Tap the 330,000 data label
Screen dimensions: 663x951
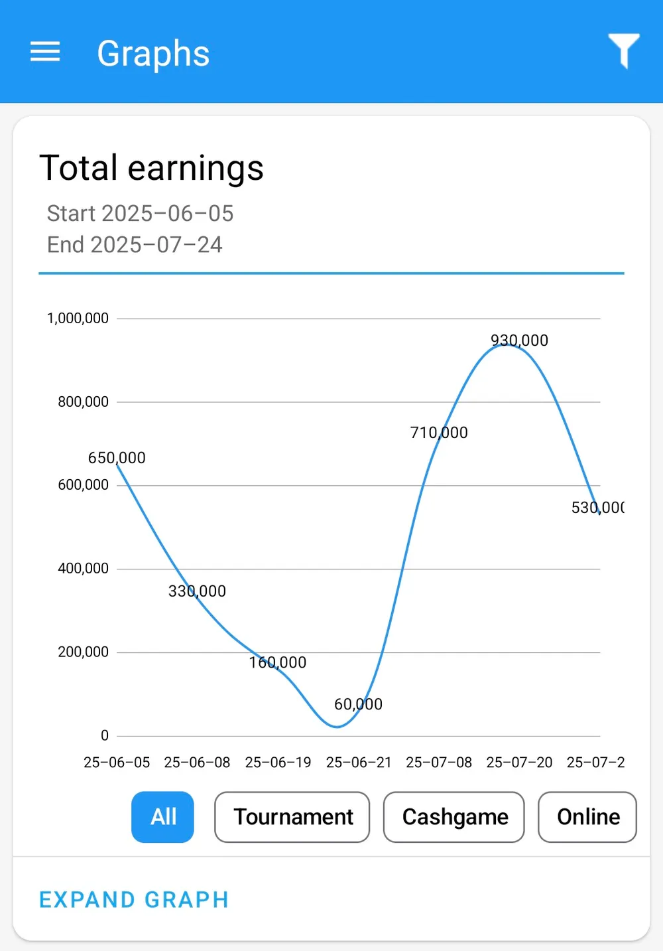tap(197, 591)
